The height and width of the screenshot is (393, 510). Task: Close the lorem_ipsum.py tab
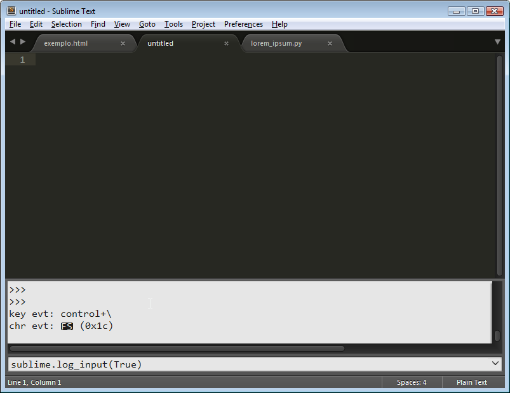(330, 44)
